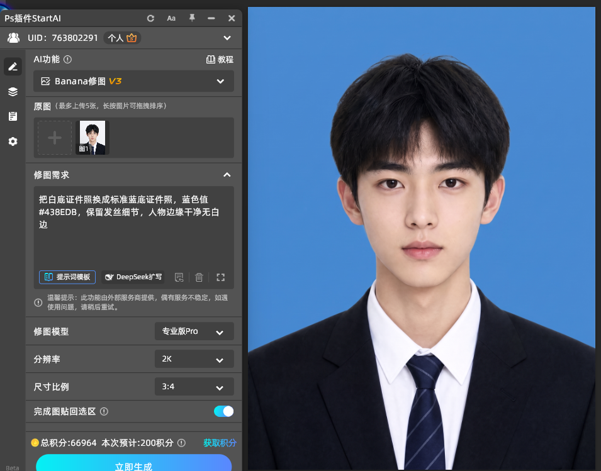The height and width of the screenshot is (471, 601).
Task: Click the refresh icon in plugin title bar
Action: tap(150, 18)
